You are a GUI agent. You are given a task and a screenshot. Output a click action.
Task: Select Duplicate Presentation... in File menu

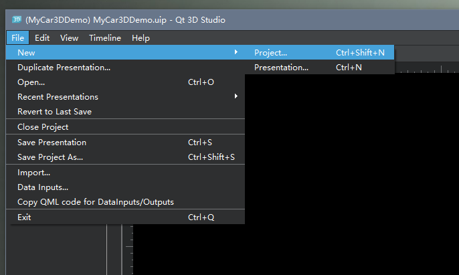point(125,68)
